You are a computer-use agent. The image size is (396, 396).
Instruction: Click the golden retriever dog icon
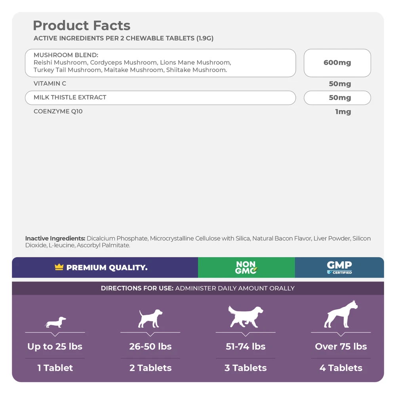pyautogui.click(x=246, y=317)
